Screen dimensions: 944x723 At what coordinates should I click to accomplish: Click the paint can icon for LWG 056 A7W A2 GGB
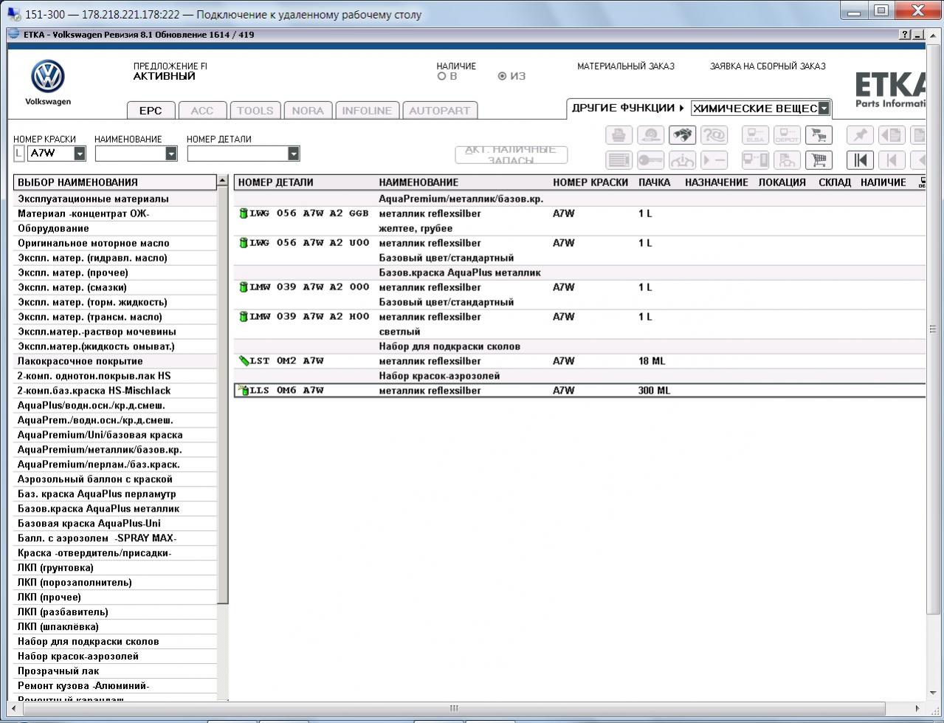[243, 213]
